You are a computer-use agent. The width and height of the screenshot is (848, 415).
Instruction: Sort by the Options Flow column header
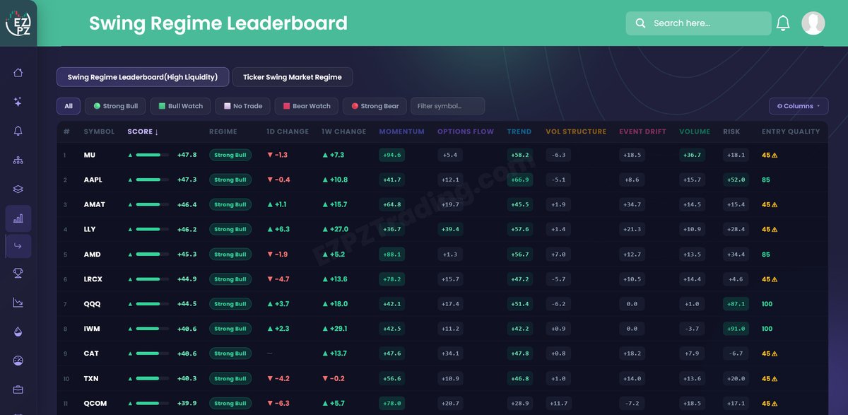(464, 131)
